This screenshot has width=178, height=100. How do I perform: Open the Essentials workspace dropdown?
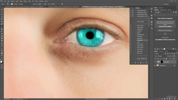[x=170, y=4]
